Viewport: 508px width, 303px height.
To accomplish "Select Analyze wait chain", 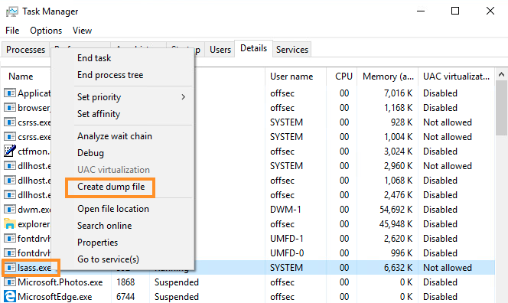I will (114, 136).
